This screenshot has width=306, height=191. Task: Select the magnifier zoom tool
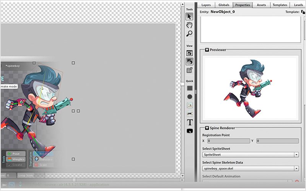tap(189, 34)
